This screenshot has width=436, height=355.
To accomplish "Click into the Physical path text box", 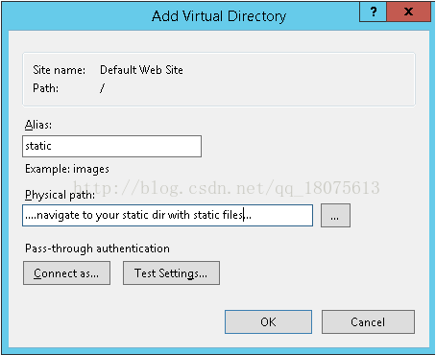I will coord(167,215).
